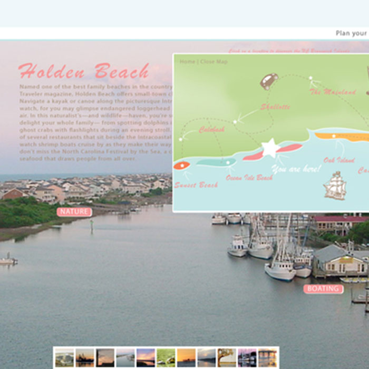The image size is (369, 369).
Task: Open the purple and pink sunset thumbnail
Action: 145,358
